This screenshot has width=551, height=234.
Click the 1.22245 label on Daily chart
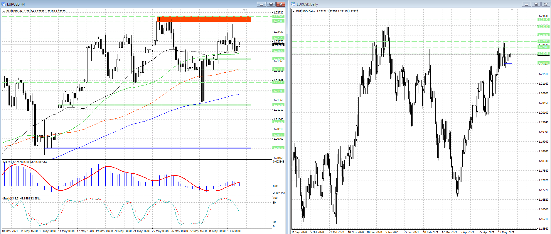click(543, 54)
